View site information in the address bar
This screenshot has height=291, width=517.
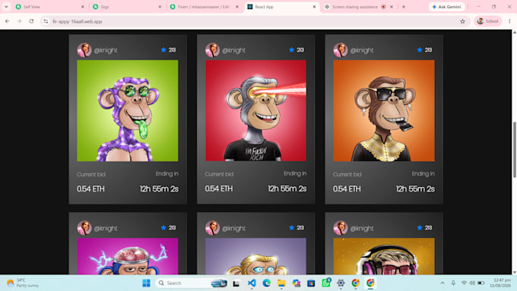(46, 21)
